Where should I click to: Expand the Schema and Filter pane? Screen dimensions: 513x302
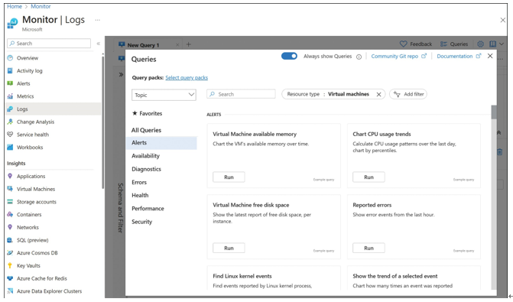pos(121,74)
